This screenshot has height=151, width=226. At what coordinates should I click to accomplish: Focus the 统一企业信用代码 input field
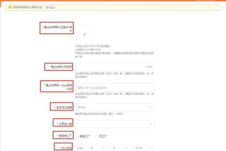click(115, 87)
